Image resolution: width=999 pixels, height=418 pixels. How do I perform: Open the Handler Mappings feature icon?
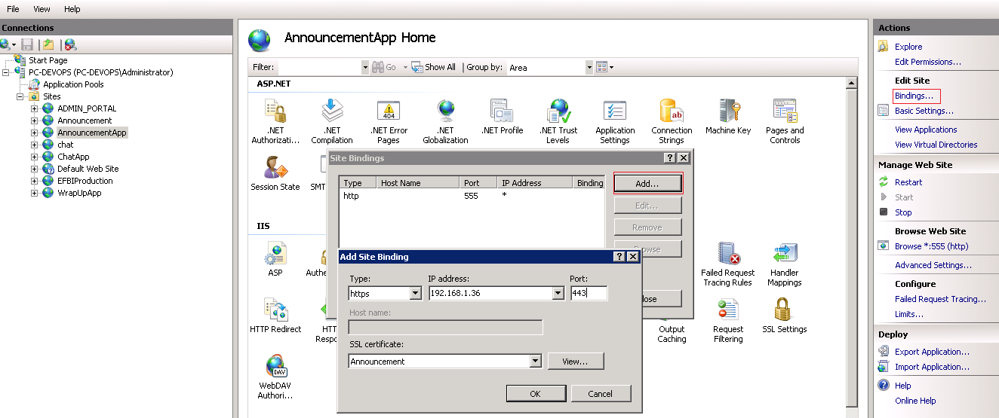pyautogui.click(x=784, y=264)
